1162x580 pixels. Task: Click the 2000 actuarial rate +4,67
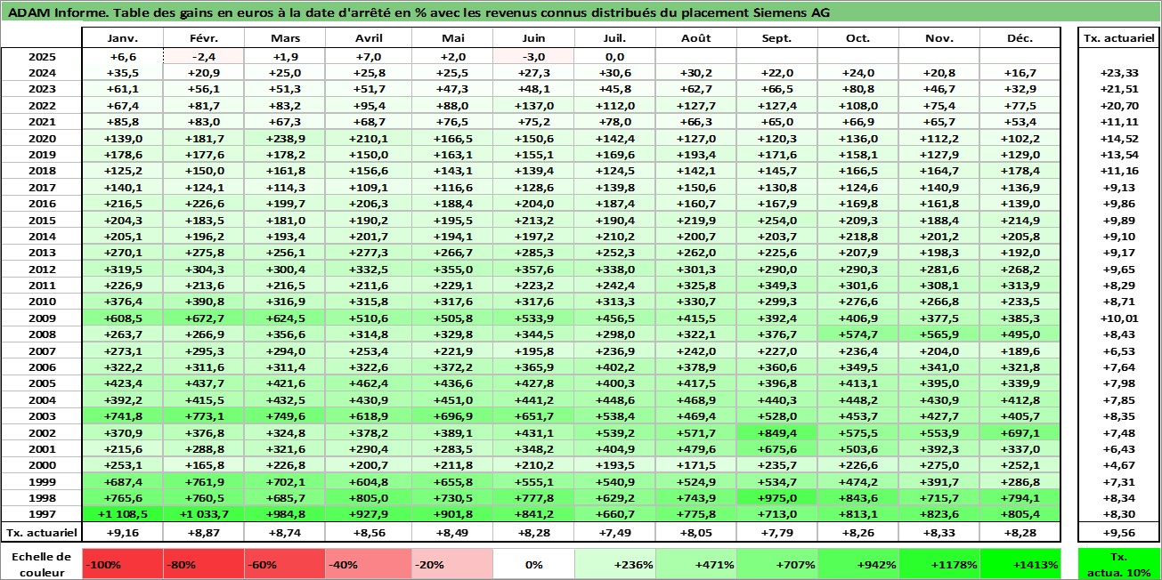1119,465
